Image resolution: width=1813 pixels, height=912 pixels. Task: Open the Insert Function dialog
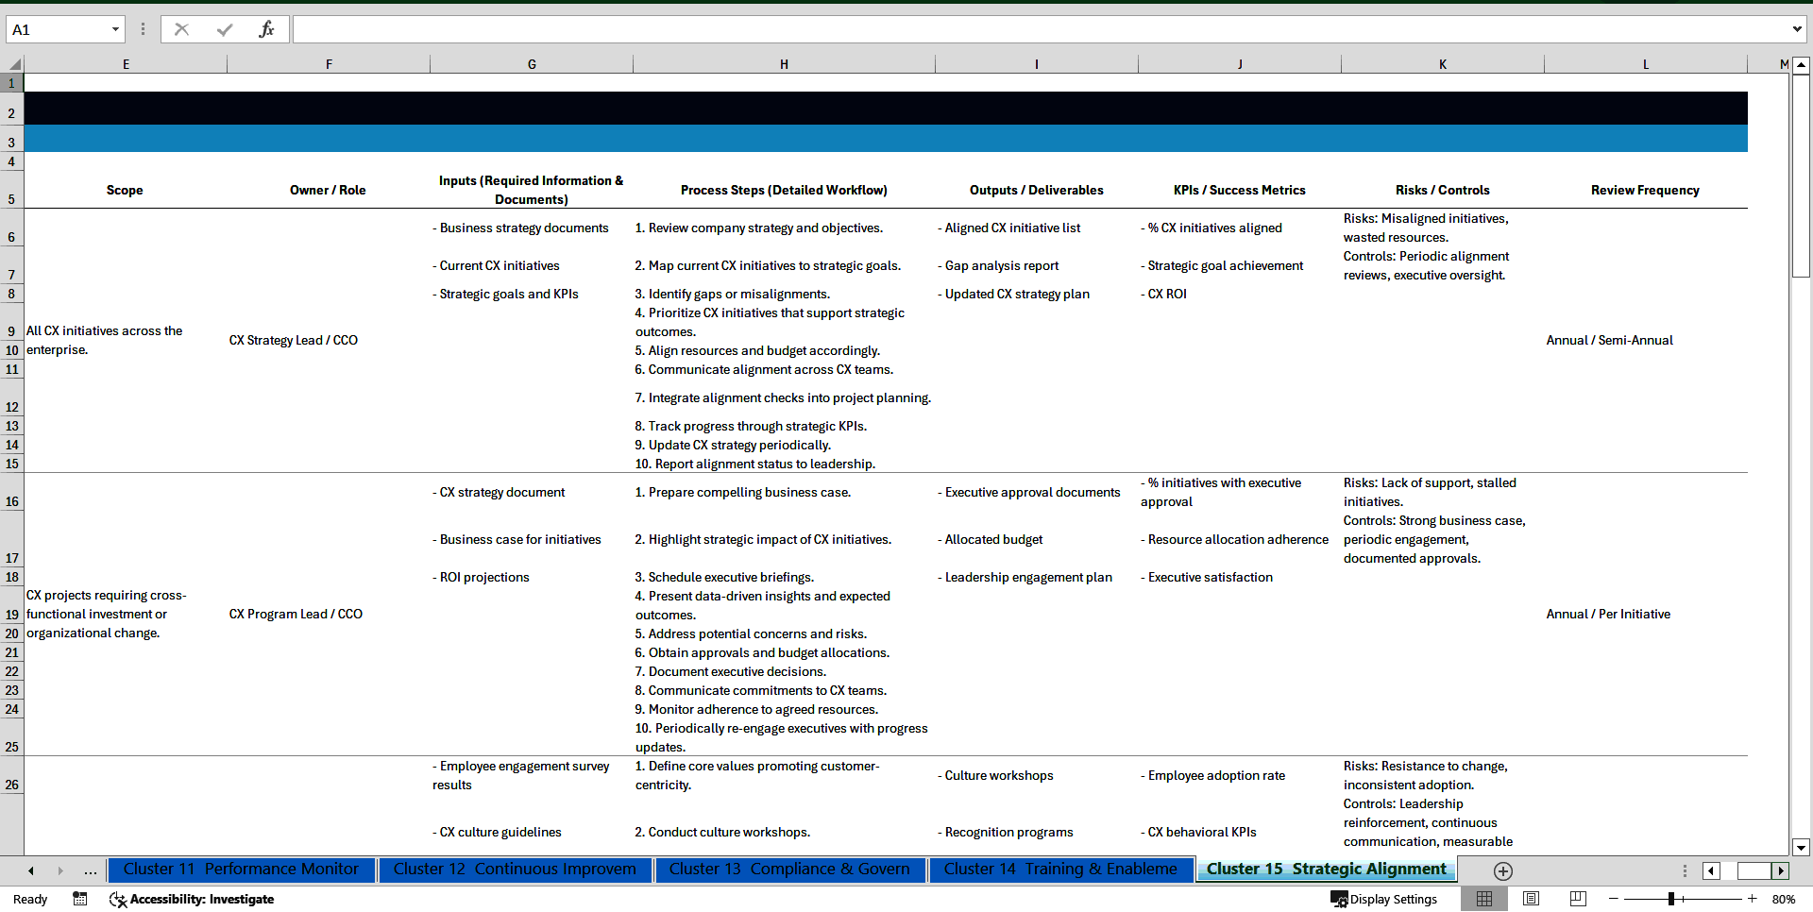tap(267, 28)
